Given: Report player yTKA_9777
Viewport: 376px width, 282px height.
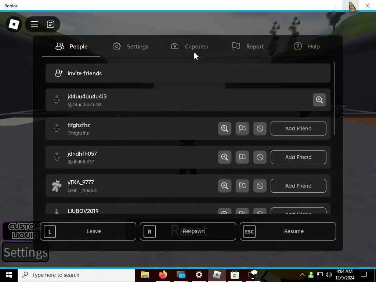Looking at the screenshot, I should pyautogui.click(x=242, y=186).
